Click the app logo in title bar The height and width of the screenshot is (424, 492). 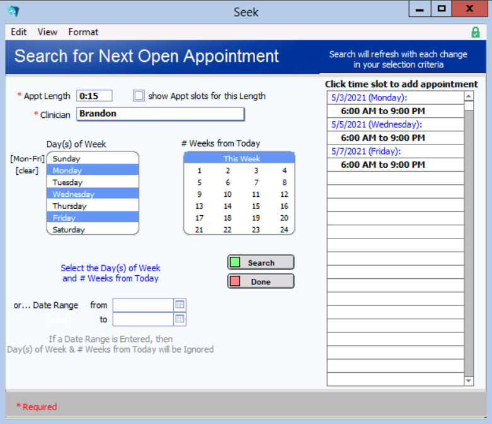[13, 11]
